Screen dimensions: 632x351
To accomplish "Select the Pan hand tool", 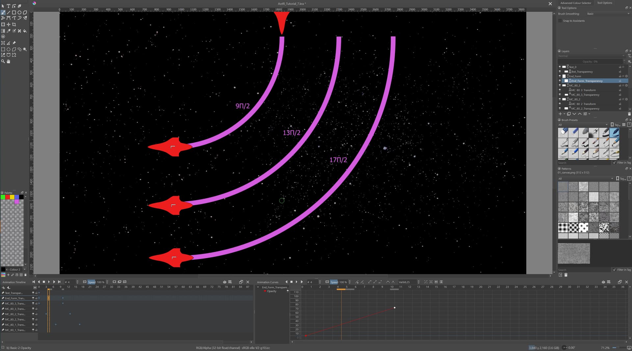I will [9, 61].
